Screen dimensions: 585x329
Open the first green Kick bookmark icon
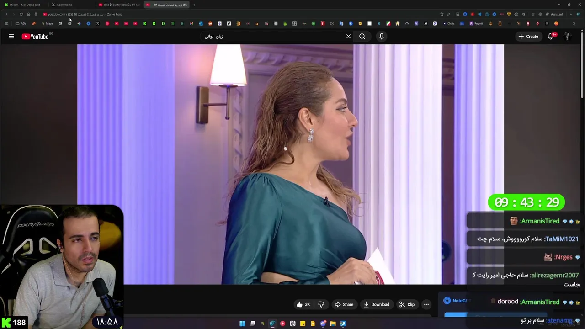point(144,23)
